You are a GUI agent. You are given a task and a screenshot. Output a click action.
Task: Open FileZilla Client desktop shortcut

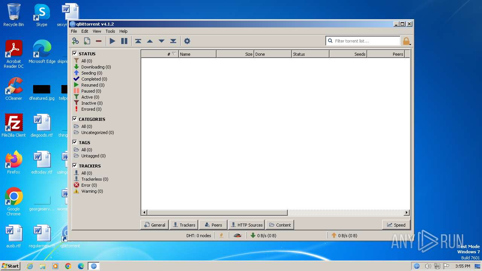coord(14,126)
